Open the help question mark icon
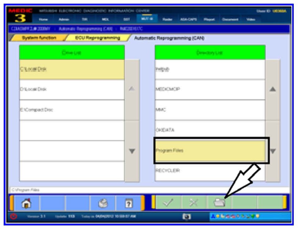 click(128, 203)
